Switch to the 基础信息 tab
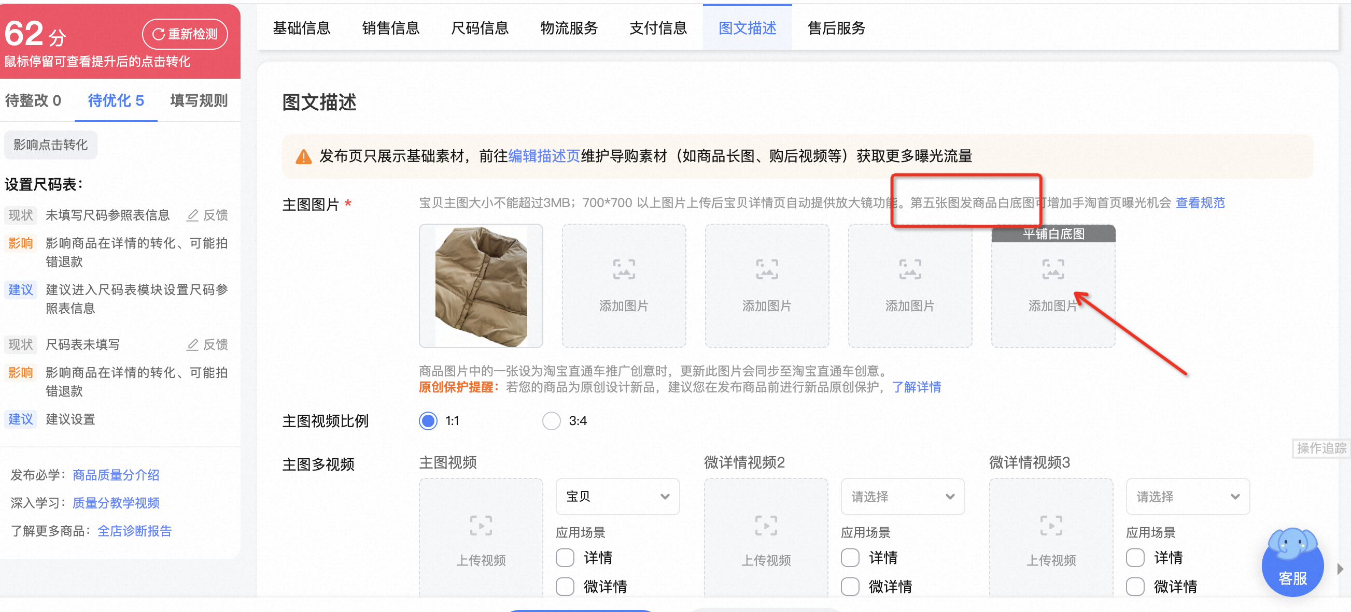1351x612 pixels. coord(302,28)
